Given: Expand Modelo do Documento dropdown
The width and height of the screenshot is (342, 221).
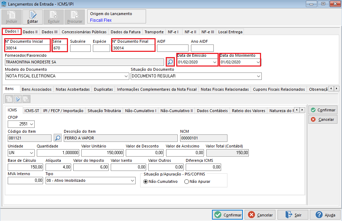Looking at the screenshot, I should click(x=126, y=76).
